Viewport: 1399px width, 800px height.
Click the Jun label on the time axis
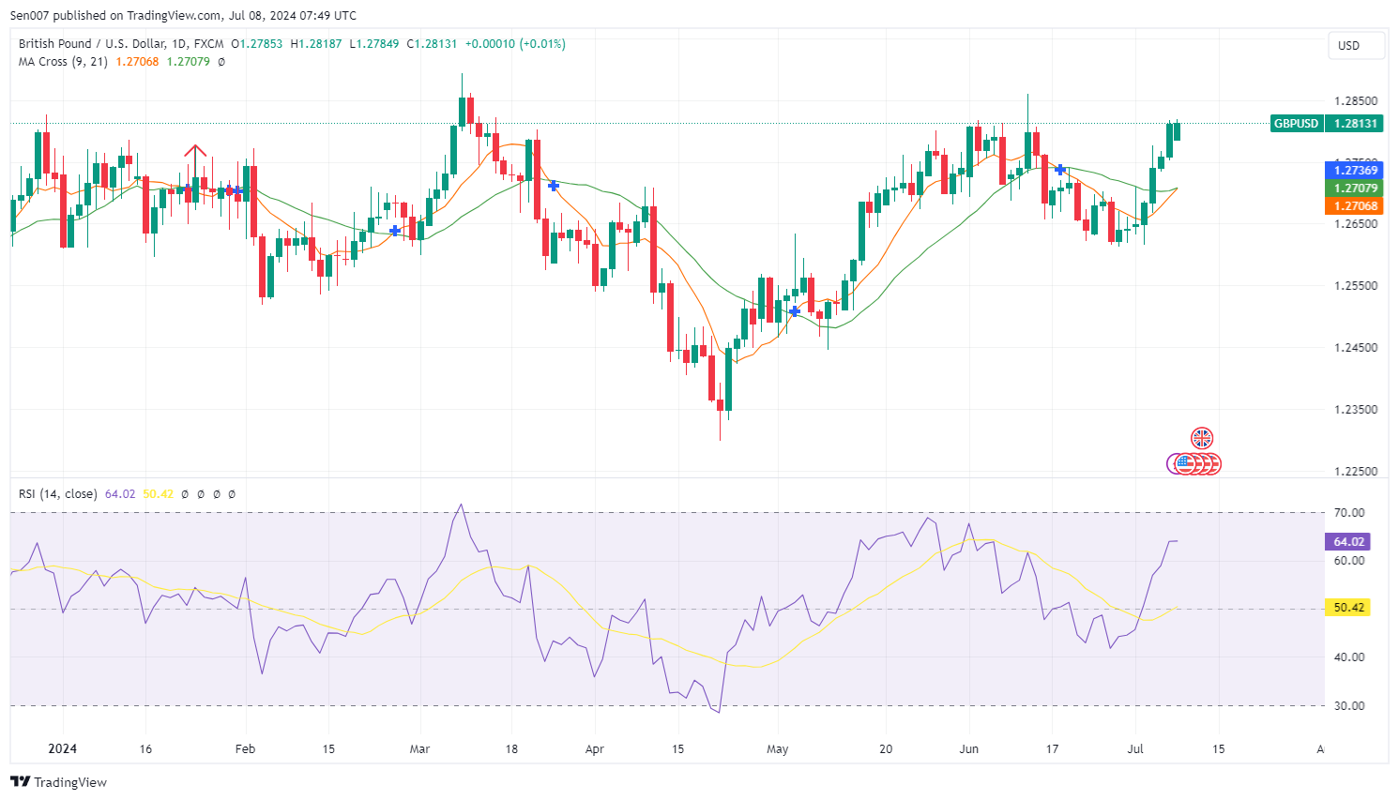[969, 749]
